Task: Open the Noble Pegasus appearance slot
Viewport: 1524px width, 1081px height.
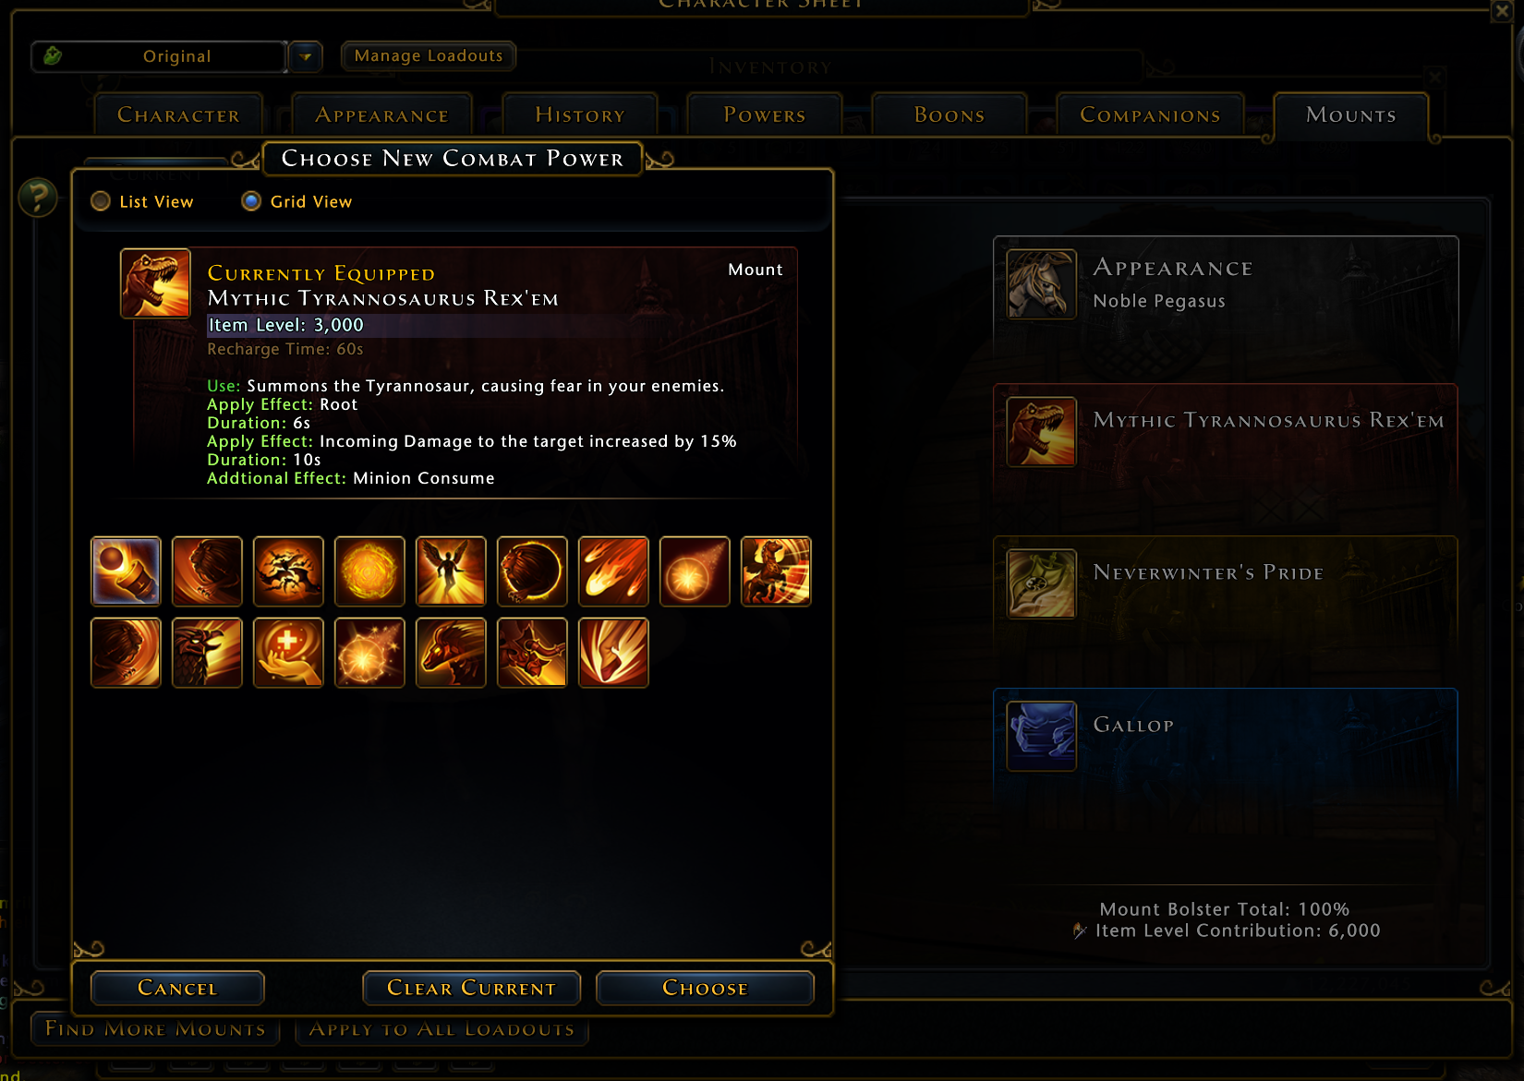Action: [1226, 284]
